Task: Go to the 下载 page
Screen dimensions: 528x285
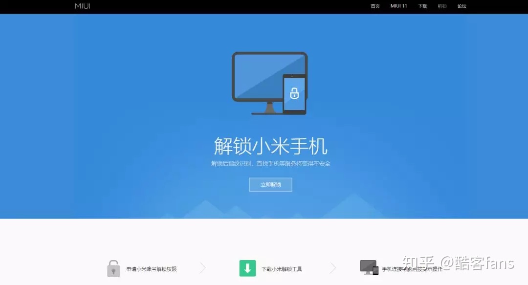Action: 422,6
